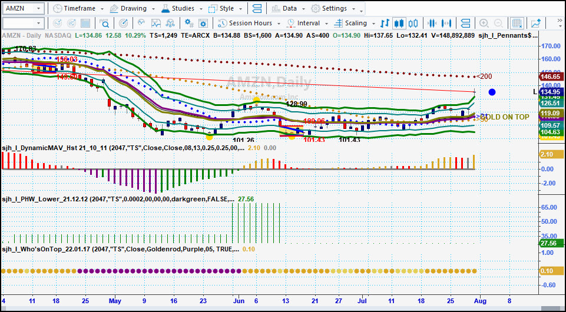Click the 119.09 olive price tag

coord(551,114)
